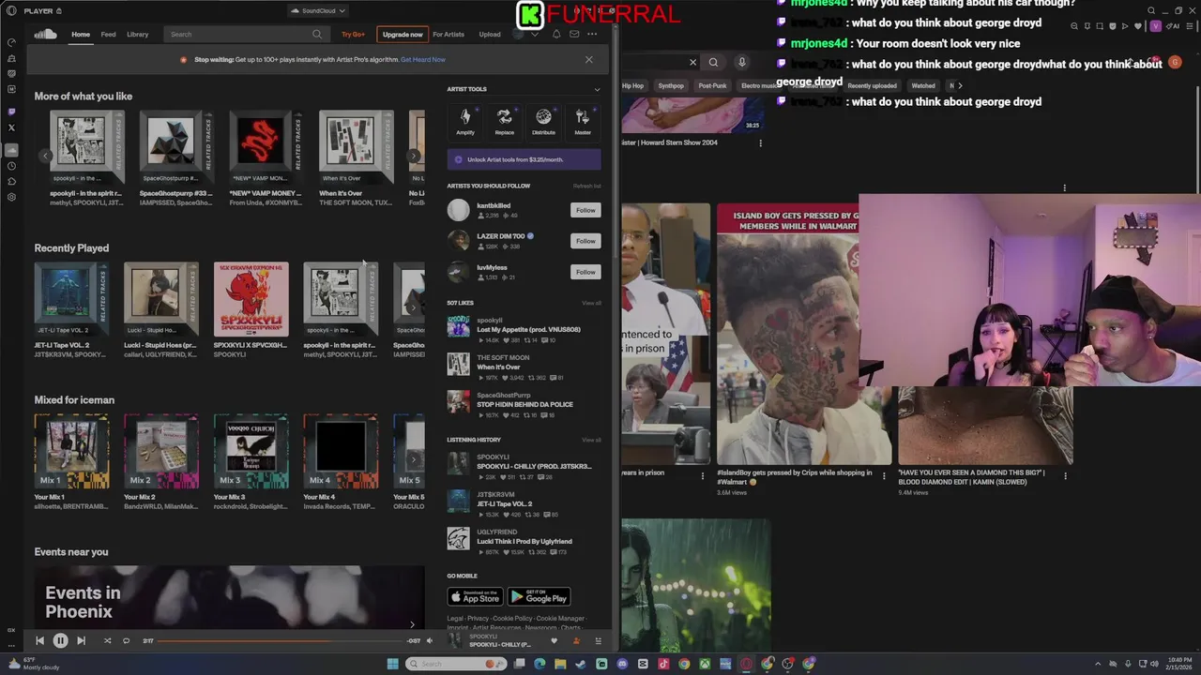The height and width of the screenshot is (675, 1201).
Task: Pause the current track in SoundCloud
Action: (60, 640)
